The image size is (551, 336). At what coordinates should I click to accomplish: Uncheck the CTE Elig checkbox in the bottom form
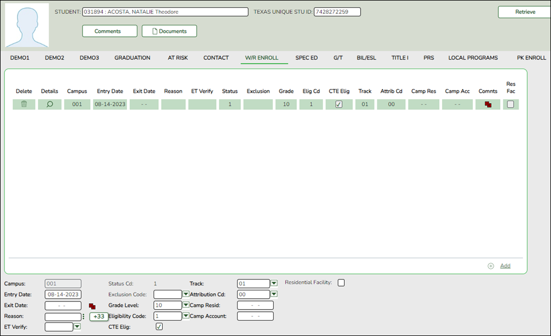(159, 327)
